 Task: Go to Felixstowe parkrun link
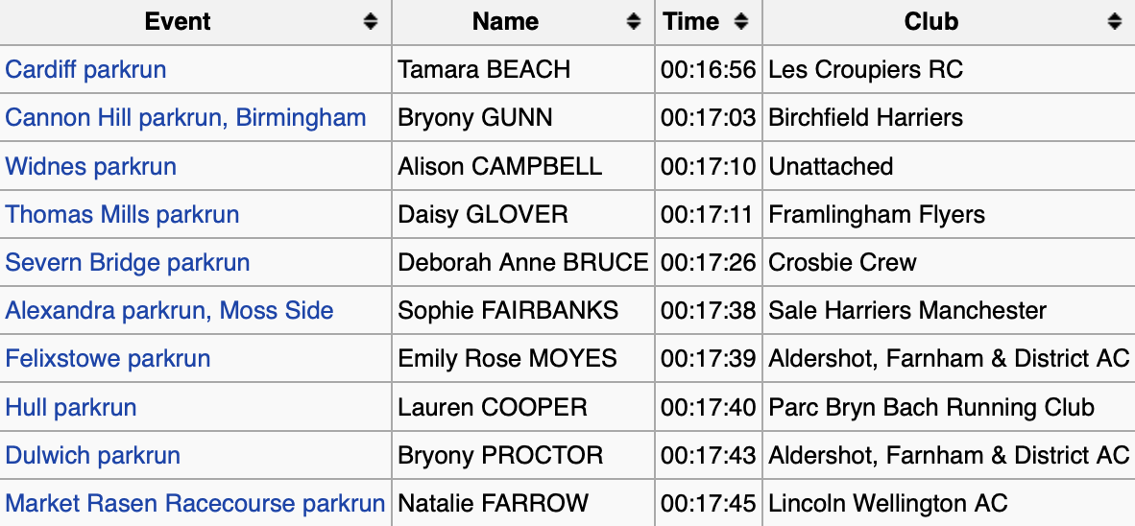[x=108, y=359]
